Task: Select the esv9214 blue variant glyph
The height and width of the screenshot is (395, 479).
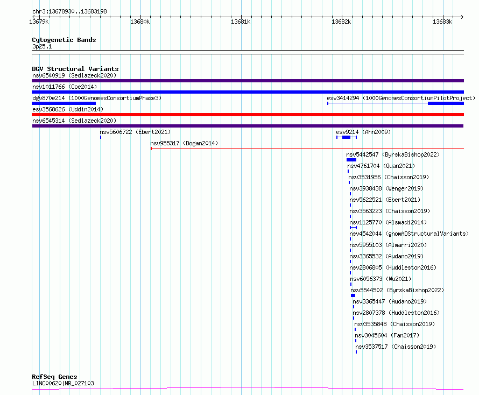Action: coord(347,137)
